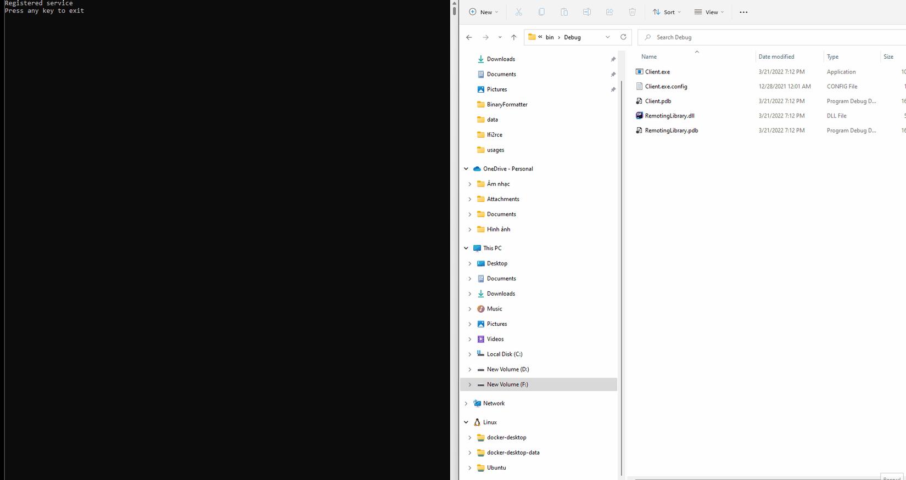This screenshot has height=480, width=906.
Task: Go up one folder level
Action: pos(514,37)
